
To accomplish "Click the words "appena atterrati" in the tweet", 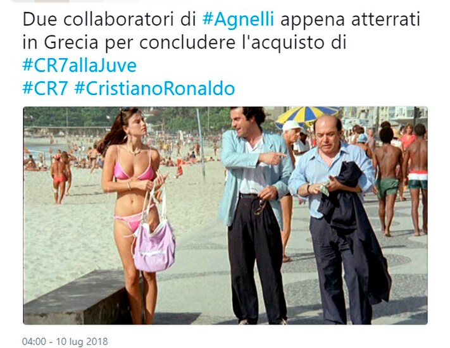I will pyautogui.click(x=350, y=20).
